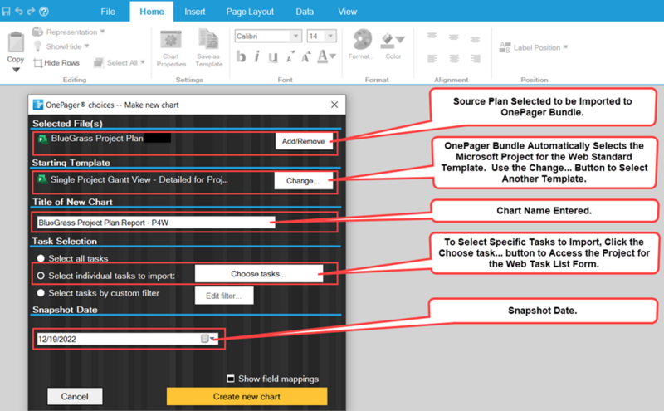This screenshot has height=411, width=664.
Task: Click the Snapshot Date 12/19/2022 field
Action: 127,339
